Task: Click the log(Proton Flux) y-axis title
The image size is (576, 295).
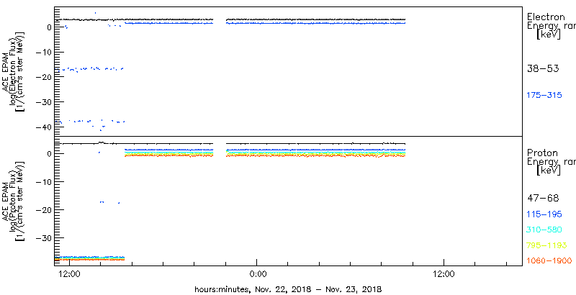Action: click(12, 201)
